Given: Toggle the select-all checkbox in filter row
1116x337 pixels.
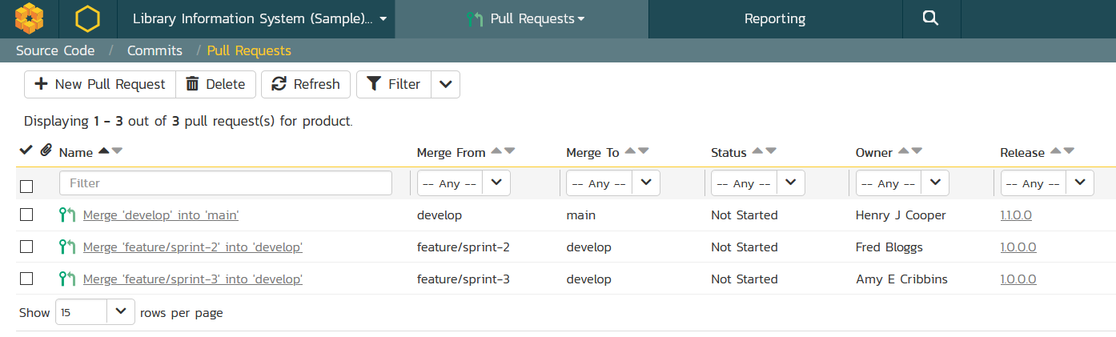Looking at the screenshot, I should (x=26, y=186).
